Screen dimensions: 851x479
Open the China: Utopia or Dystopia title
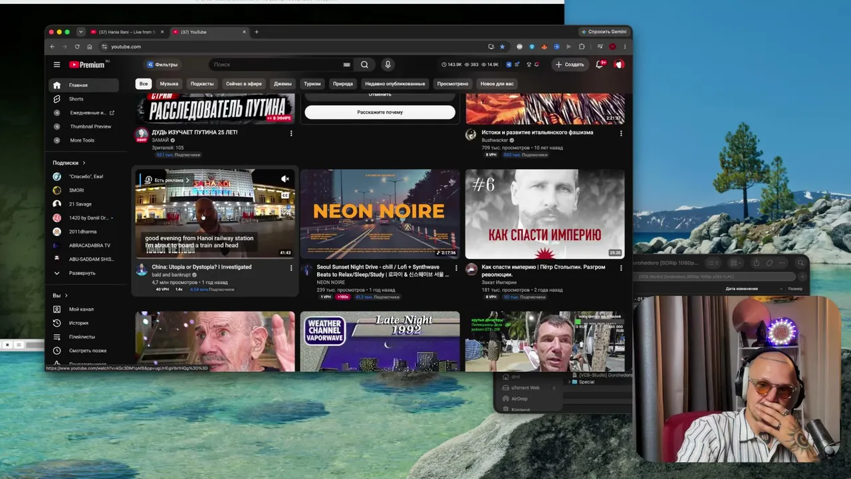point(201,267)
